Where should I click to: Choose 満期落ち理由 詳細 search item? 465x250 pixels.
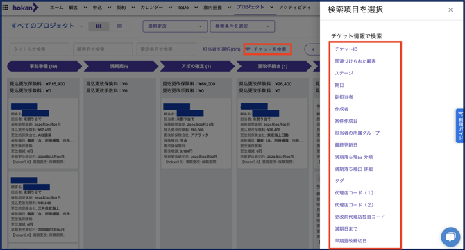tap(354, 169)
